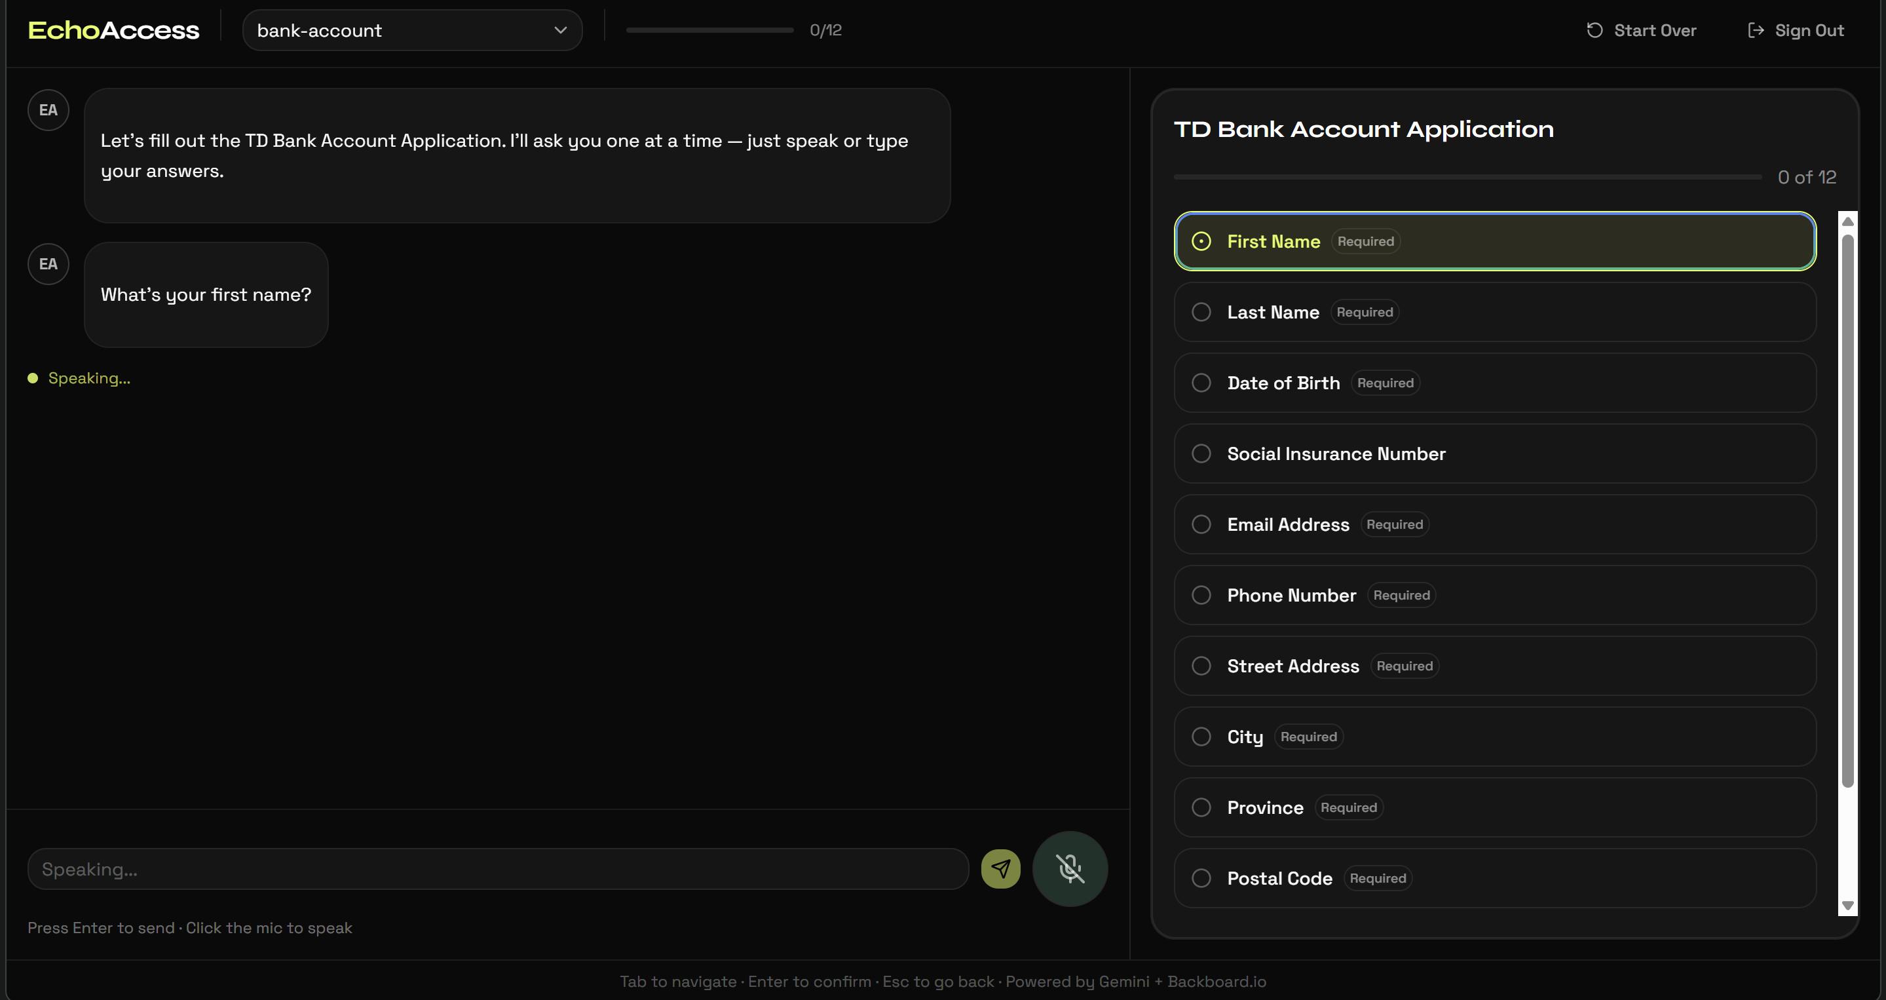
Task: Click the green Speaking status dot
Action: (x=33, y=378)
